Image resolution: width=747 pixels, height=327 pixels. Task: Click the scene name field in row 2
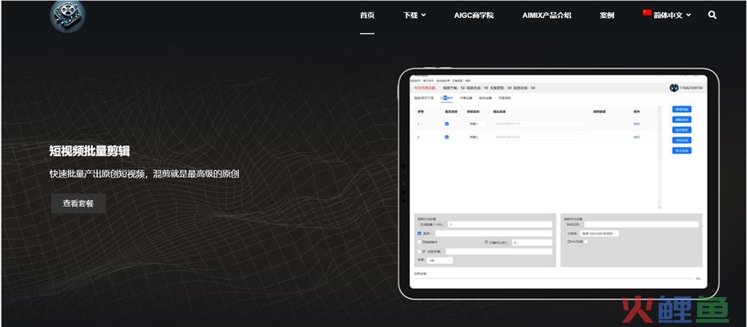tap(477, 137)
